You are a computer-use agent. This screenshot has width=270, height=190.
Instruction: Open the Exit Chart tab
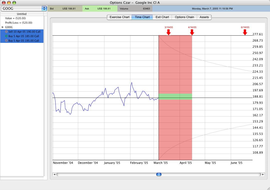(x=162, y=17)
